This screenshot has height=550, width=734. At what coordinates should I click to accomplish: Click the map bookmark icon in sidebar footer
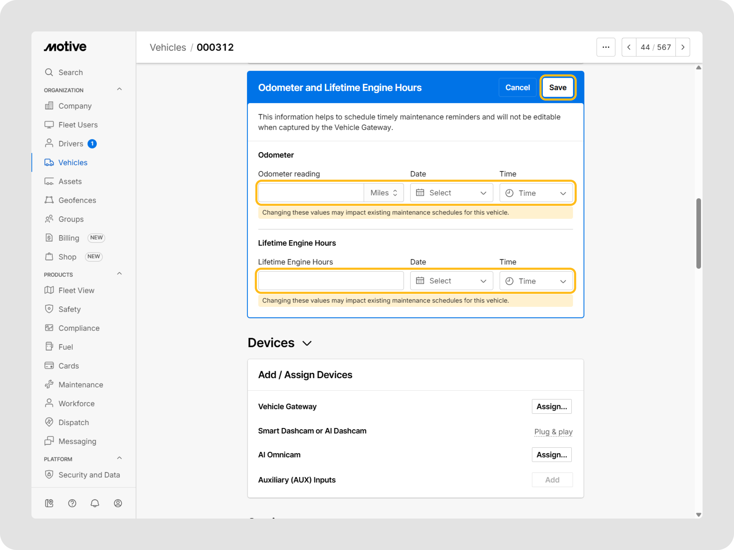(49, 503)
